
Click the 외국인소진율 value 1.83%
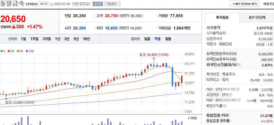(x=267, y=65)
